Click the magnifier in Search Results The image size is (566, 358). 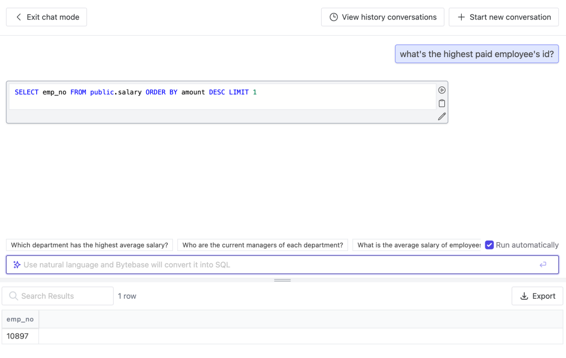(14, 296)
